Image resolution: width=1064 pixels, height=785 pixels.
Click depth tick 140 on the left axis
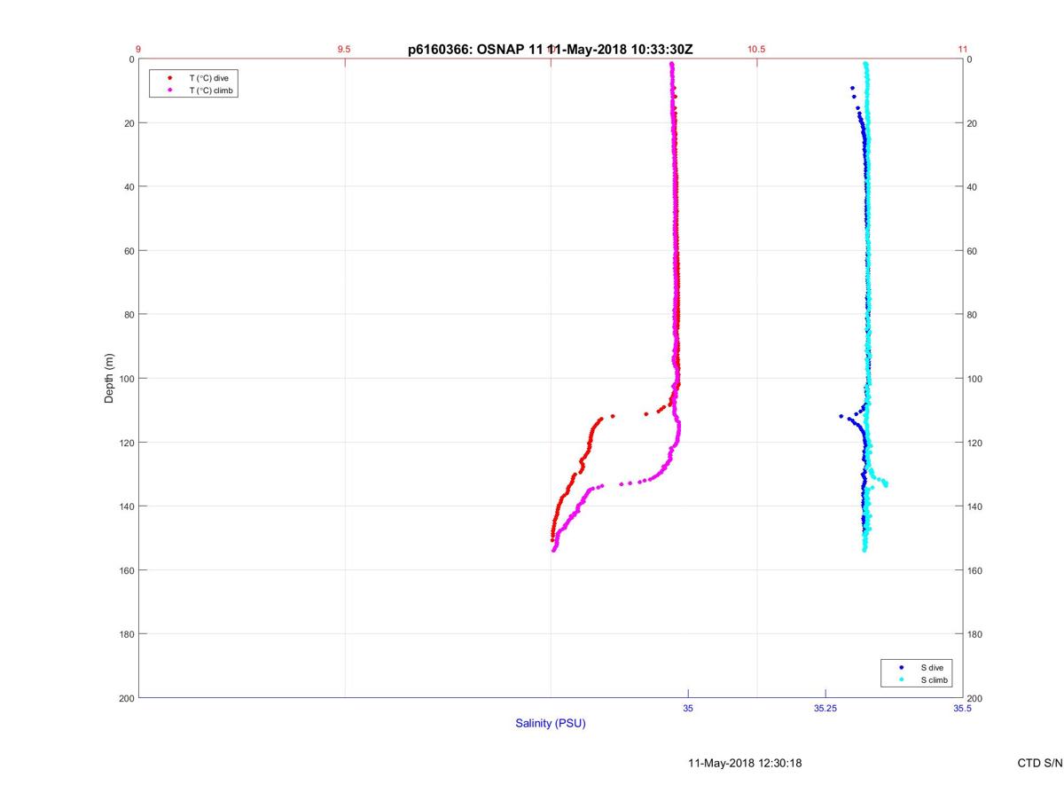coord(126,506)
